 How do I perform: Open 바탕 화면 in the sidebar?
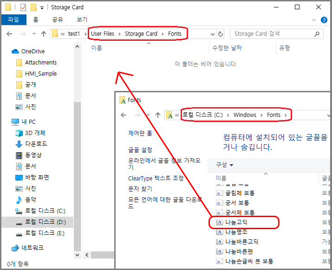click(x=32, y=177)
